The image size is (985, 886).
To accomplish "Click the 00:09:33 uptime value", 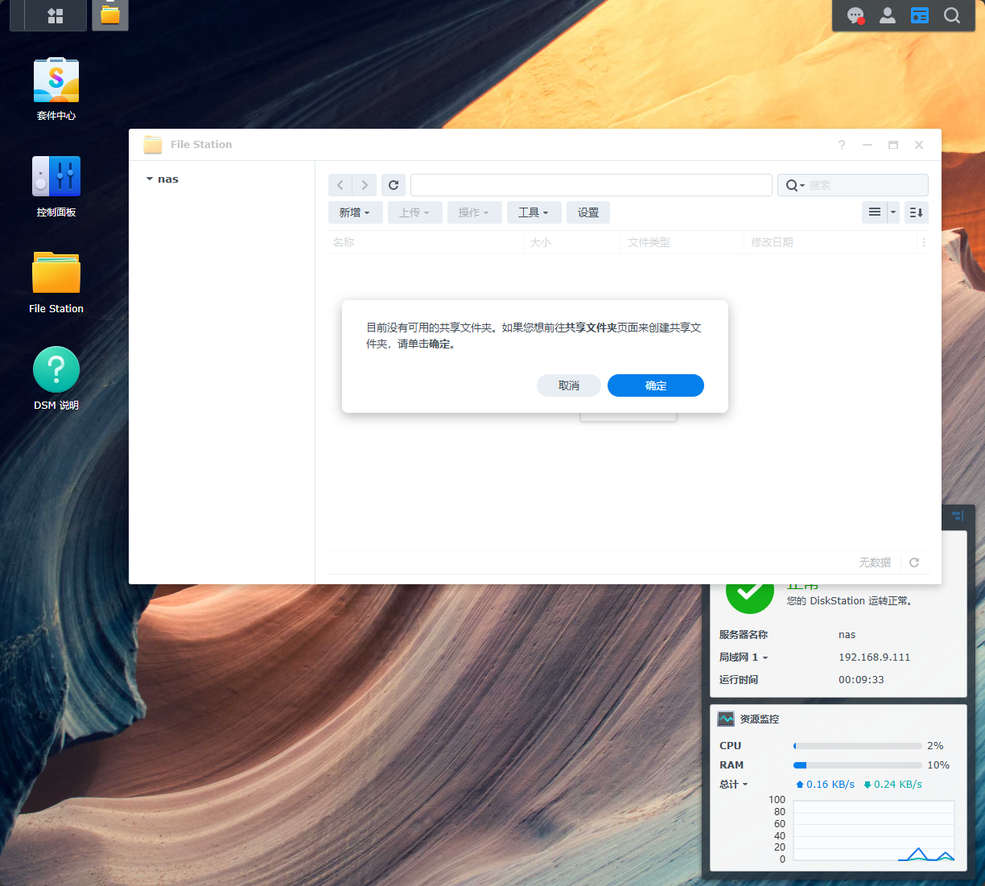I will (861, 680).
